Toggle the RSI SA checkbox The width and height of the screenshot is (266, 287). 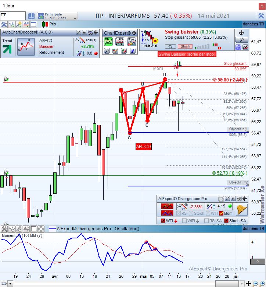(206, 221)
